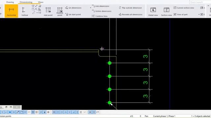Click 'Pan' indicator in status bar
Viewport: 211px width, 118px height.
146,116
